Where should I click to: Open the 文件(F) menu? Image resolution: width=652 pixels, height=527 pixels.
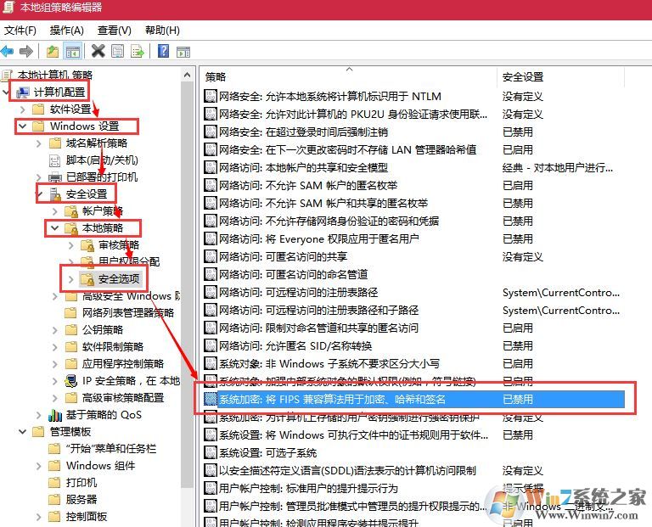[x=20, y=31]
